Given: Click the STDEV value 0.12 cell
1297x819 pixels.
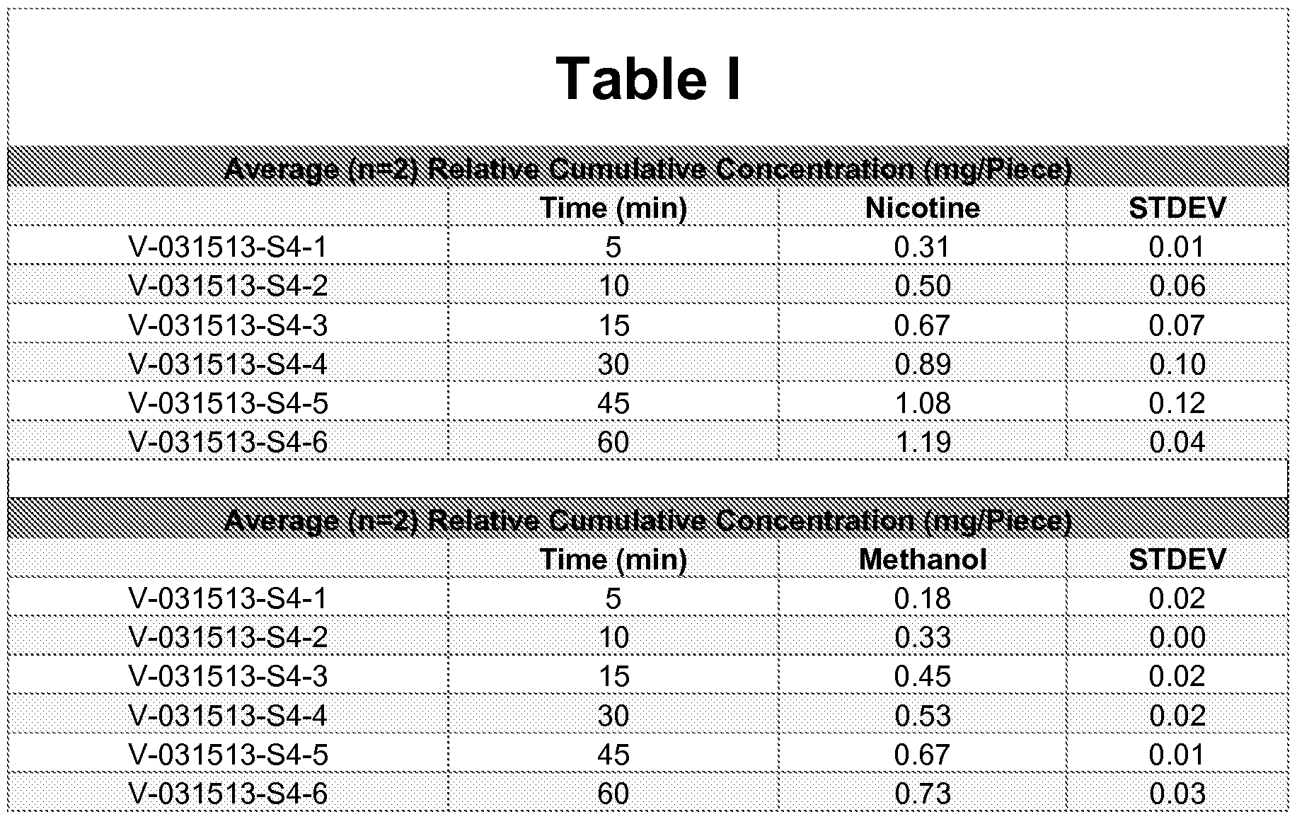Looking at the screenshot, I should (1176, 403).
